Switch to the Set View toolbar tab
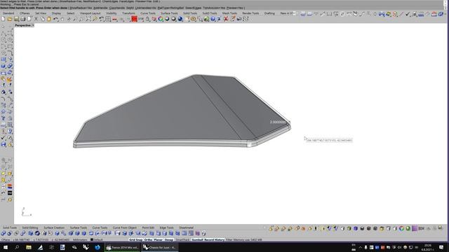449x252 pixels. pos(41,13)
